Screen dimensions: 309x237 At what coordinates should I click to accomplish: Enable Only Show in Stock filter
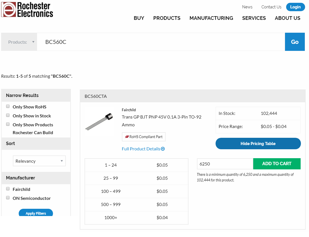click(8, 115)
